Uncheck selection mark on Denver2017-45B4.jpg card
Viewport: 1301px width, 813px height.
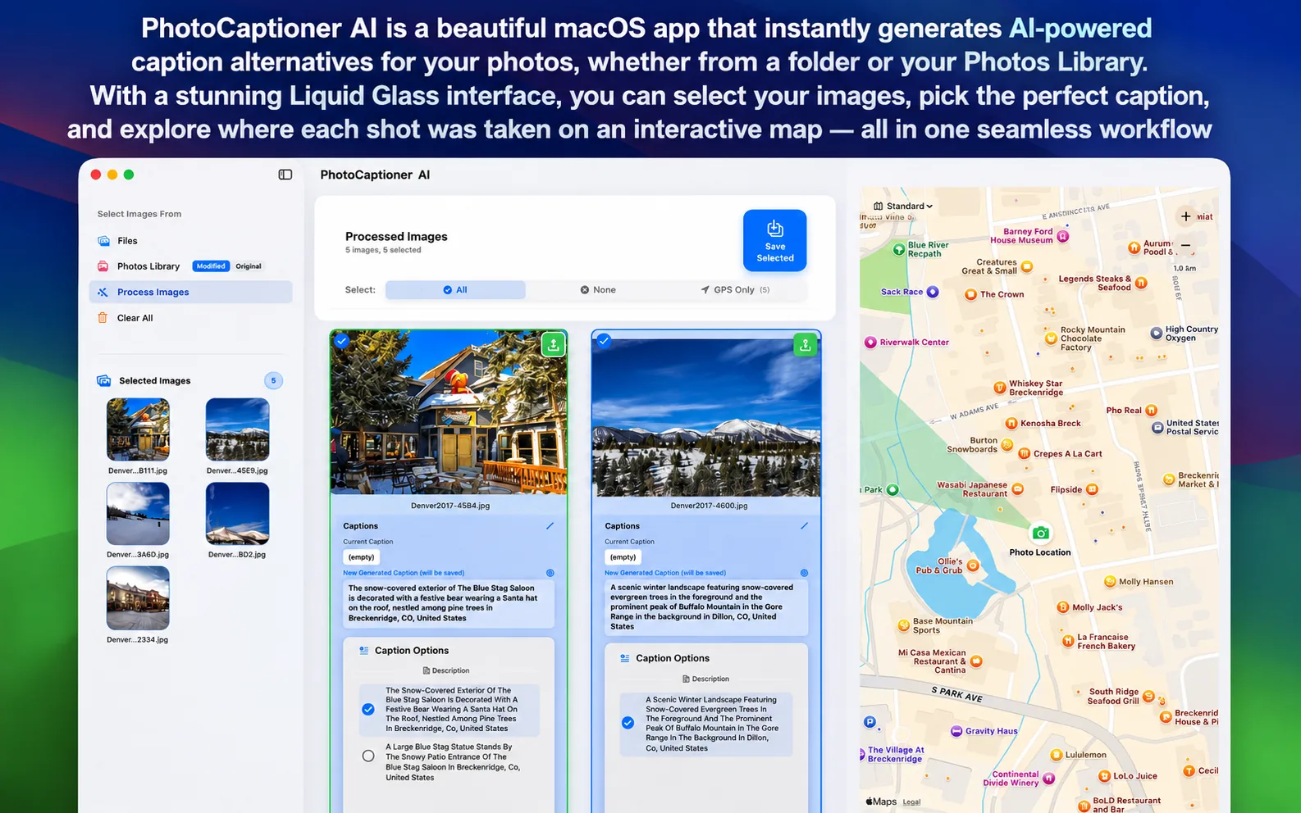pos(342,341)
